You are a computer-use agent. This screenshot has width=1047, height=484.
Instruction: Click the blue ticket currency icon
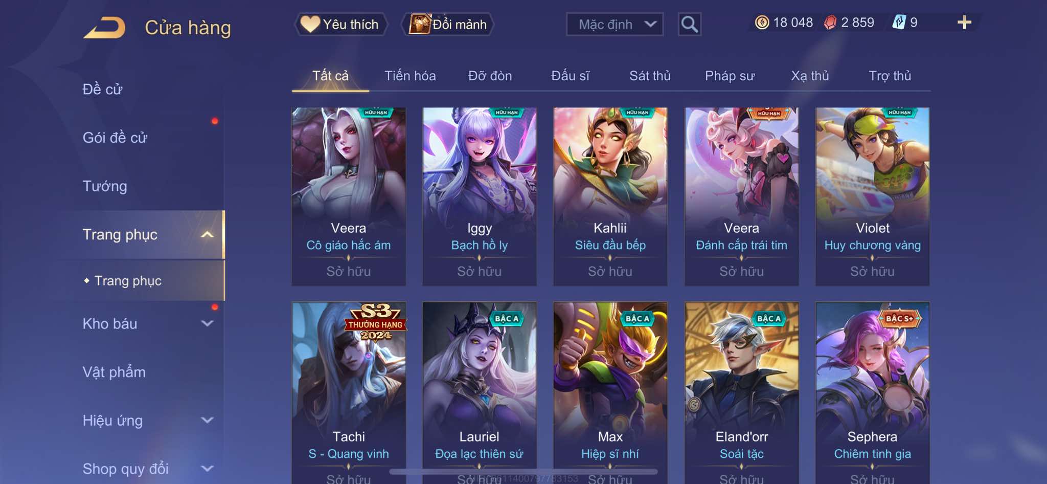[x=899, y=23]
